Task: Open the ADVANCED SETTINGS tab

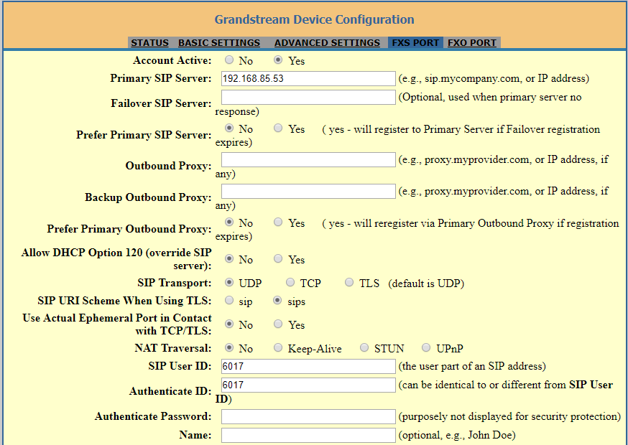Action: click(327, 43)
